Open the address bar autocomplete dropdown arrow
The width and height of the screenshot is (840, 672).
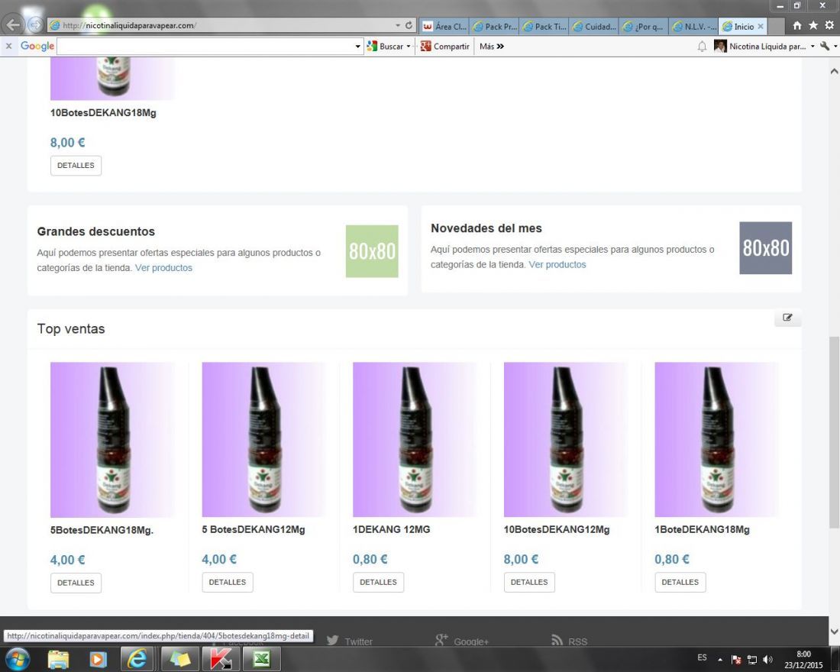pos(398,25)
